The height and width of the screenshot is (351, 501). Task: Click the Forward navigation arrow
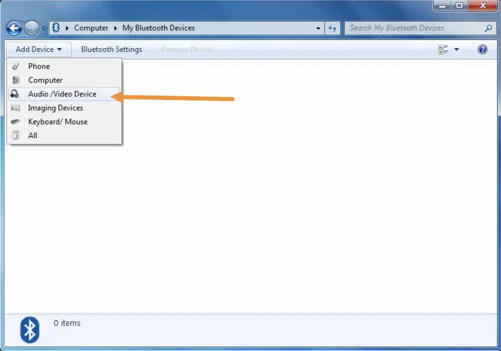(x=31, y=28)
